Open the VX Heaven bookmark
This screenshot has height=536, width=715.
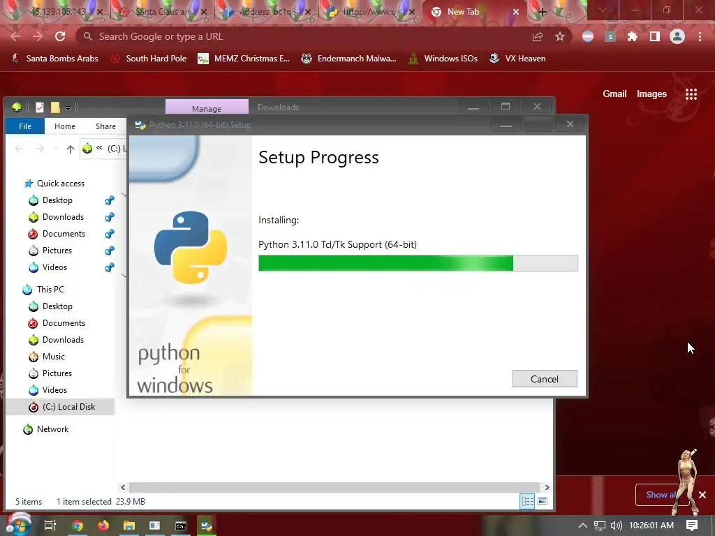pos(517,59)
